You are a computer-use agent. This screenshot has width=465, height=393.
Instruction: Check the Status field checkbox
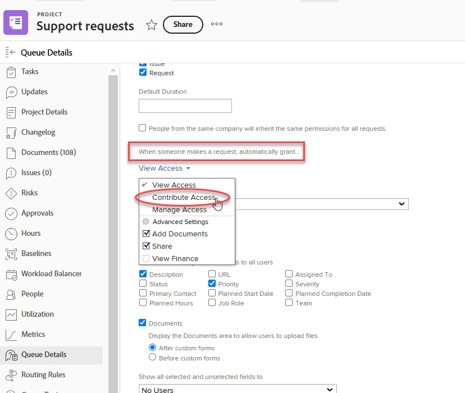pyautogui.click(x=143, y=284)
